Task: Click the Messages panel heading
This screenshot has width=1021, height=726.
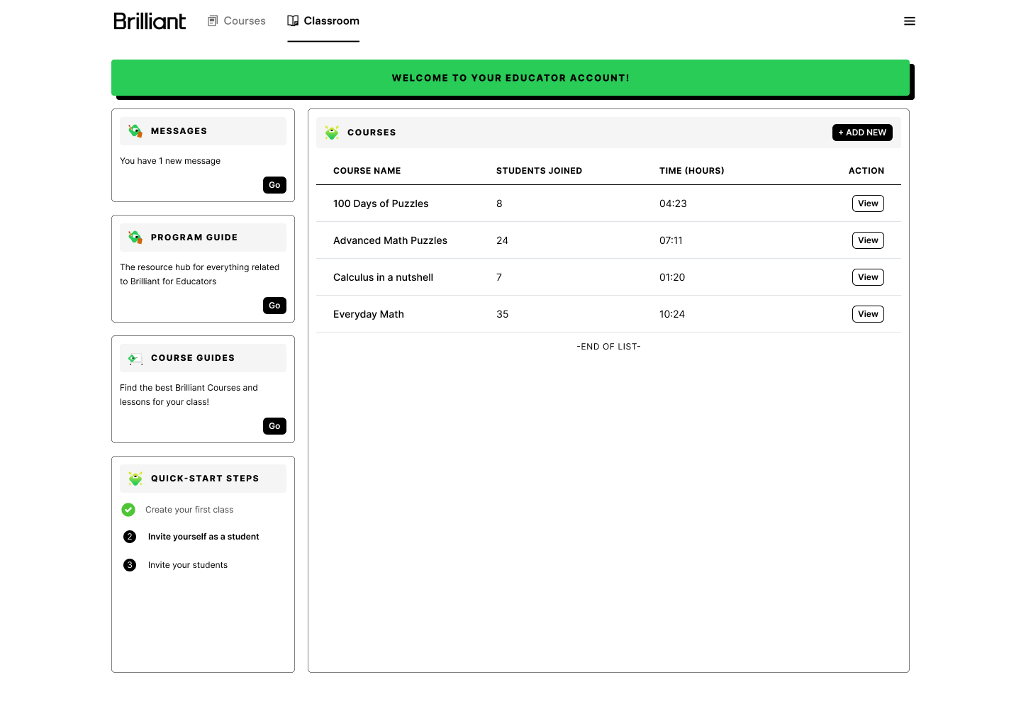Action: pyautogui.click(x=179, y=131)
